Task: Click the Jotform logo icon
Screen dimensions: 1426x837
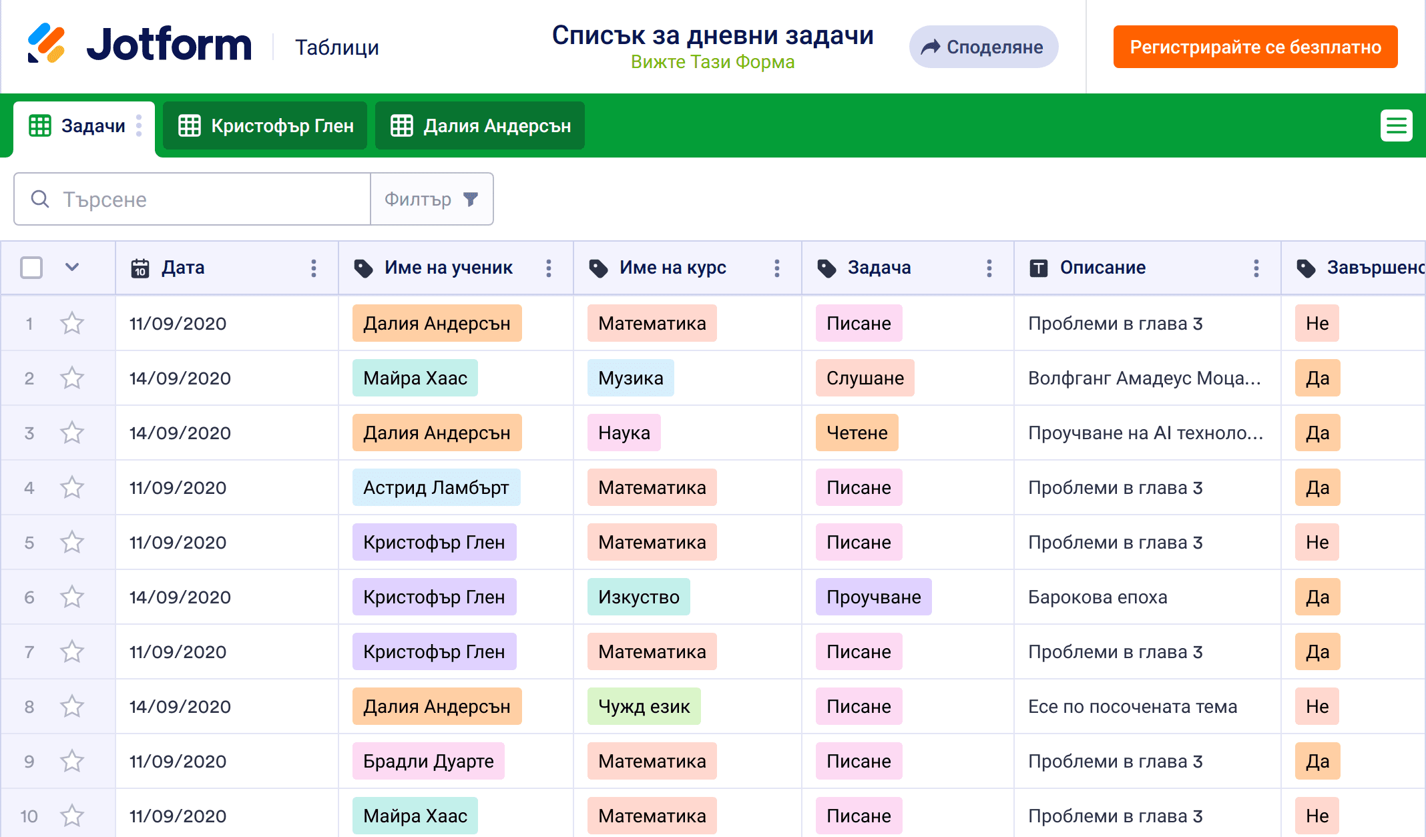Action: pos(46,44)
